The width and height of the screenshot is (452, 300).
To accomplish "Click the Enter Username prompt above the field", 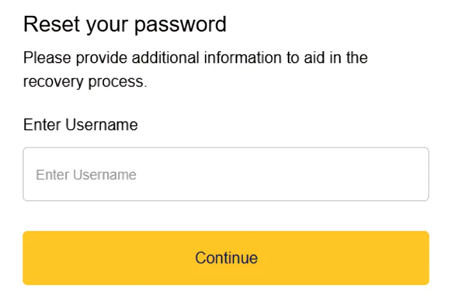I will click(80, 124).
